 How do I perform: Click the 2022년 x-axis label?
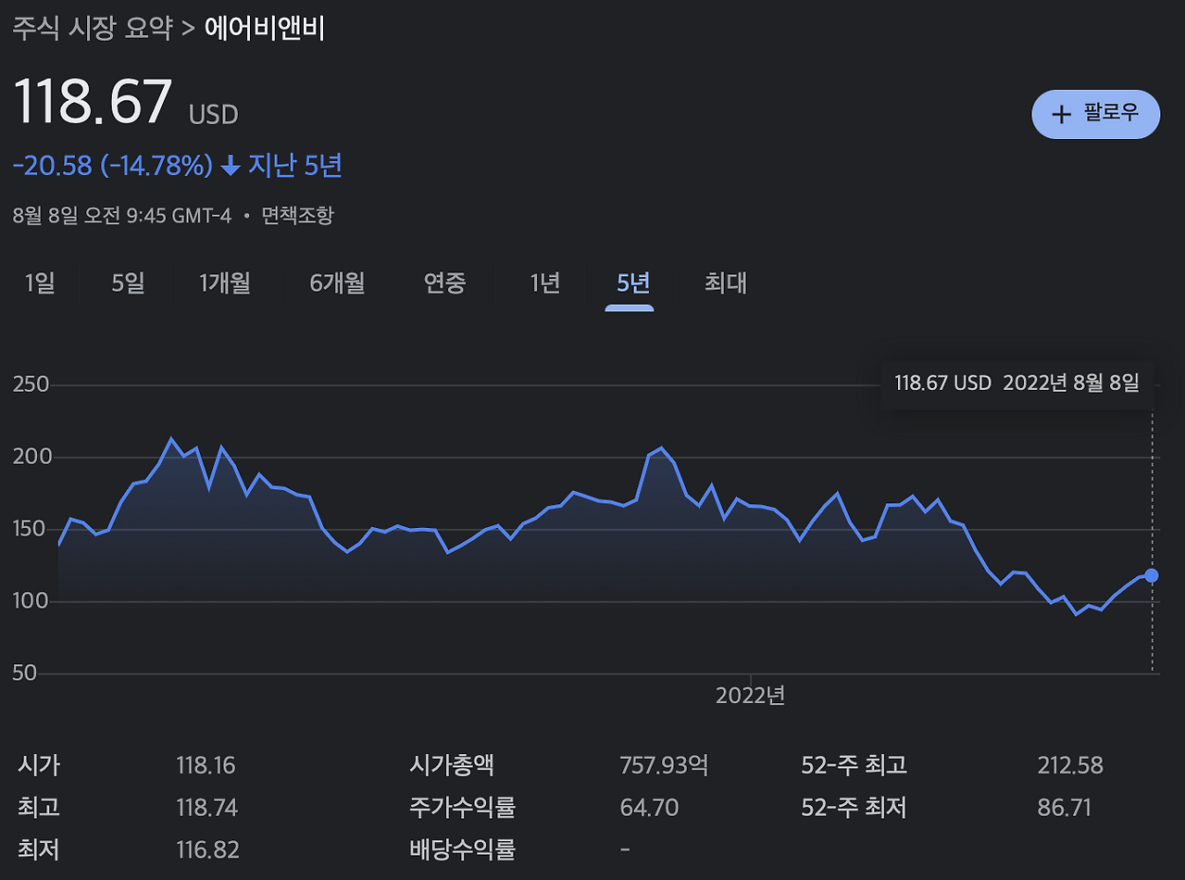750,696
